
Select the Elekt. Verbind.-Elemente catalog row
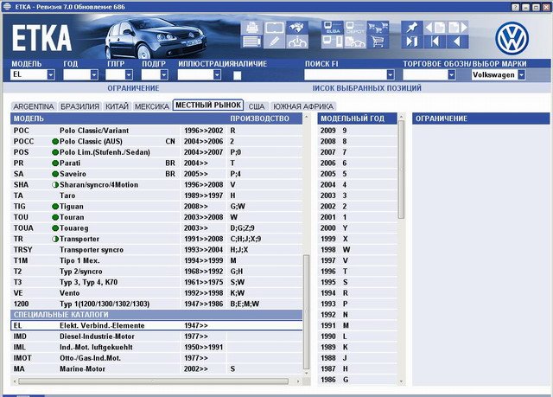(x=156, y=326)
